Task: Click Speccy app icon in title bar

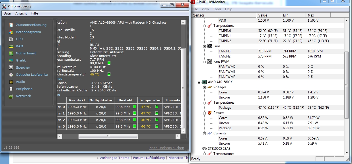Action: point(4,6)
